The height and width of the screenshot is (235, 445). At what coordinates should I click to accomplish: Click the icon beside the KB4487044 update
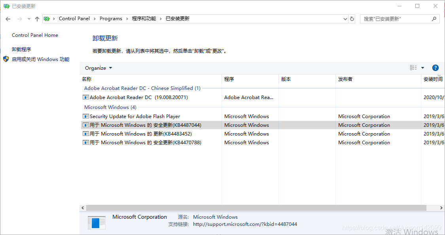pos(86,125)
